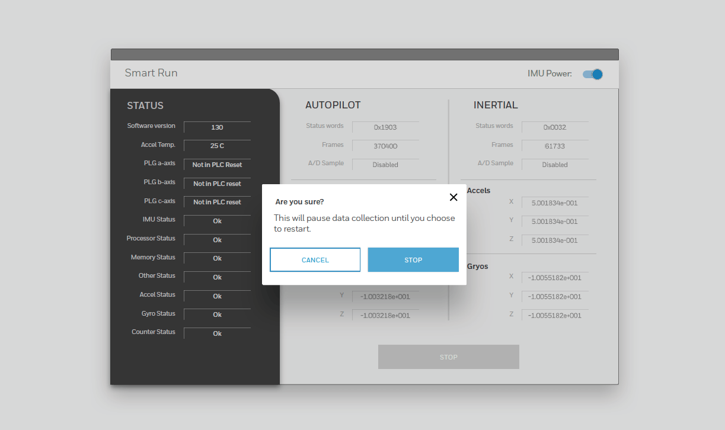Image resolution: width=725 pixels, height=430 pixels.
Task: Click the PLG c-axis status field
Action: [217, 202]
